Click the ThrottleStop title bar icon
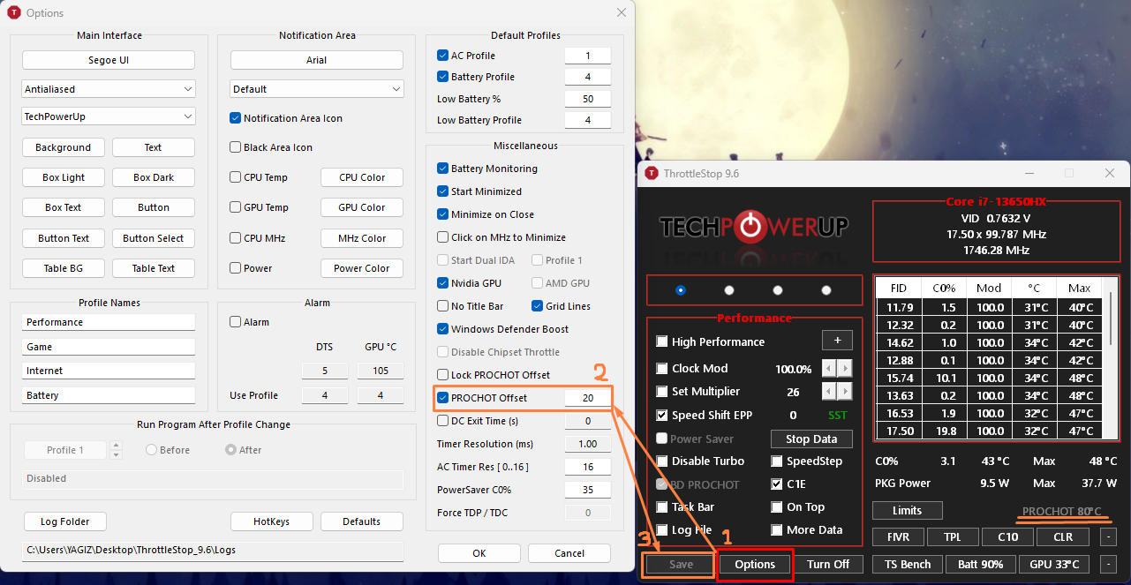The height and width of the screenshot is (585, 1131). point(652,174)
